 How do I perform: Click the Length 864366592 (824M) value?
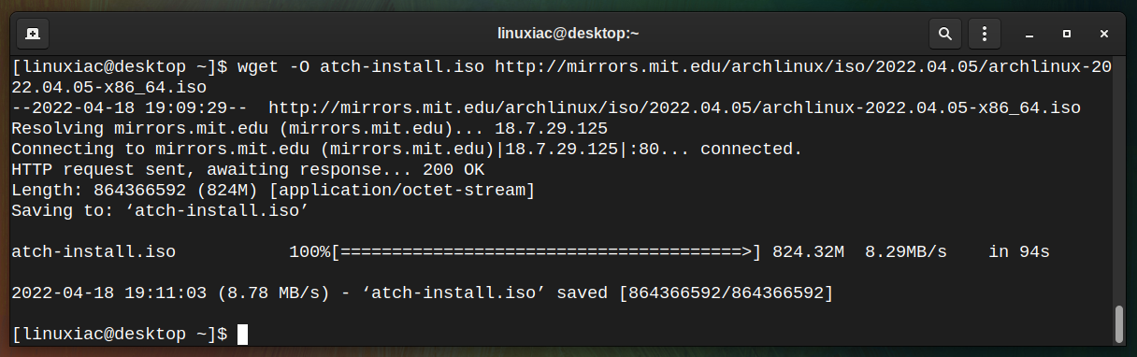[x=186, y=191]
